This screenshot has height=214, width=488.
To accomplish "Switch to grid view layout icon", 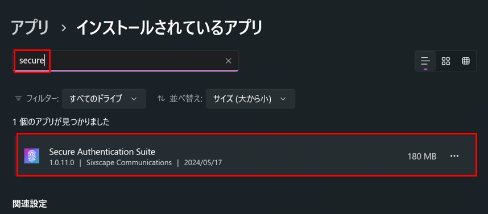I will point(446,61).
